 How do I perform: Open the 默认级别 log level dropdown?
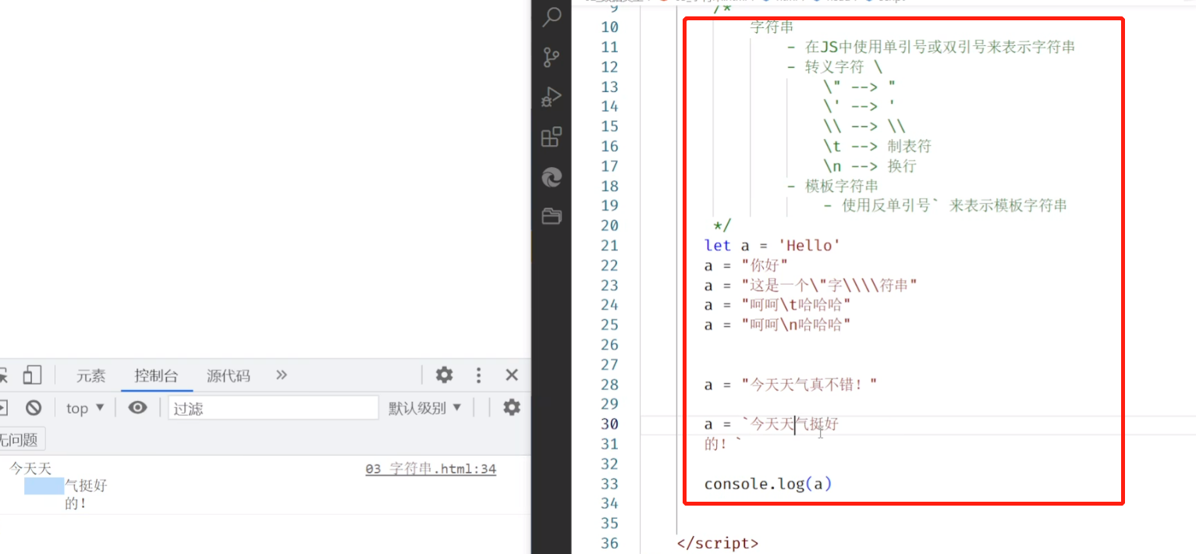pos(425,408)
